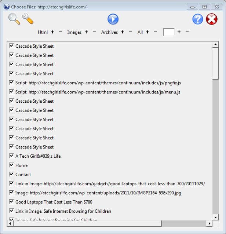Image resolution: width=226 pixels, height=234 pixels.
Task: Click the minus next to Html
Action: point(61,32)
